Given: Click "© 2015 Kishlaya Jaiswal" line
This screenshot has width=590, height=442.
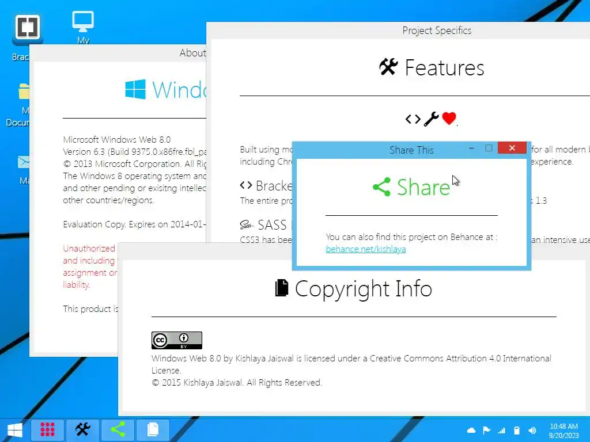Looking at the screenshot, I should click(237, 383).
